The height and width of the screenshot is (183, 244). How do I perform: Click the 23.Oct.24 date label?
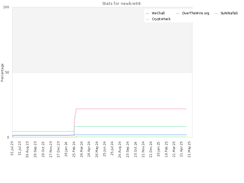point(135,149)
